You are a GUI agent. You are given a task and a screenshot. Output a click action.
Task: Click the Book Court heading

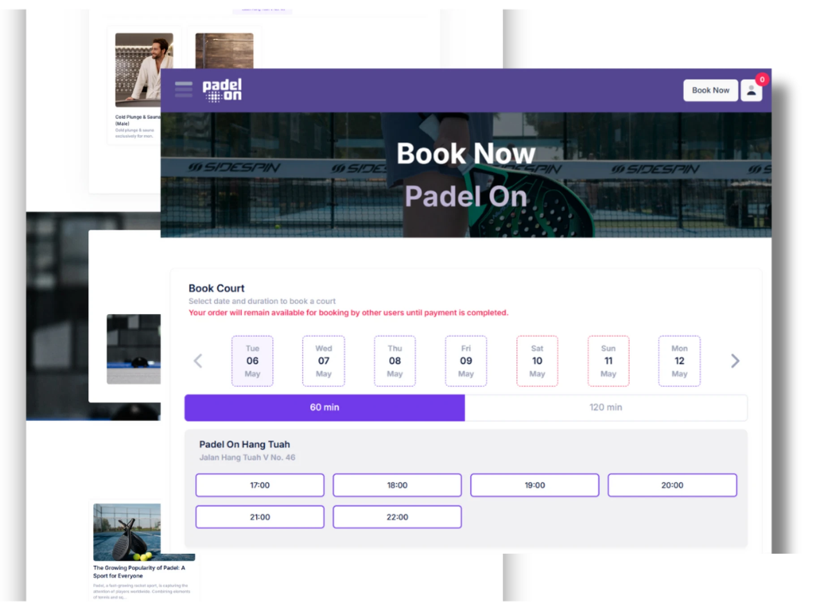tap(216, 288)
